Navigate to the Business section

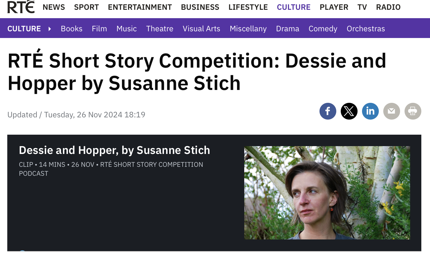click(x=200, y=7)
